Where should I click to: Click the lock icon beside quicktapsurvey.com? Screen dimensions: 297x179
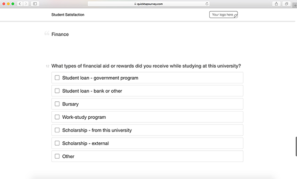tap(135, 4)
